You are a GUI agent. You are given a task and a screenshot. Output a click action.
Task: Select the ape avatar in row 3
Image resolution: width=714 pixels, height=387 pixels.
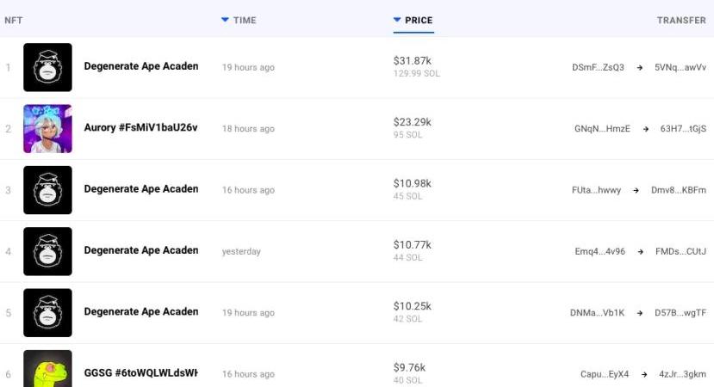coord(48,190)
